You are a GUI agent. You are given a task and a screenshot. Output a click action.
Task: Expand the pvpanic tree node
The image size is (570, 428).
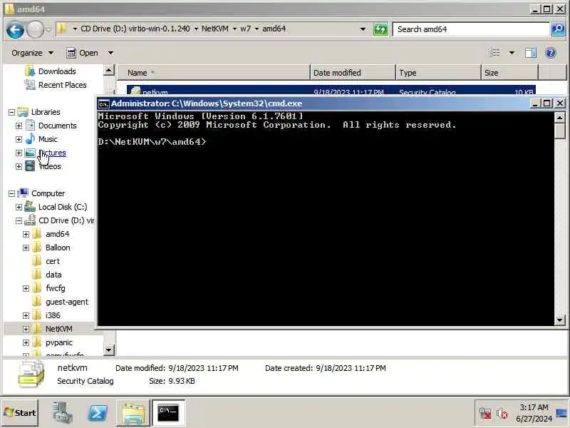[26, 343]
